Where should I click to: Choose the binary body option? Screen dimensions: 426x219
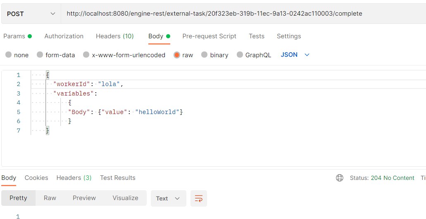pos(204,55)
